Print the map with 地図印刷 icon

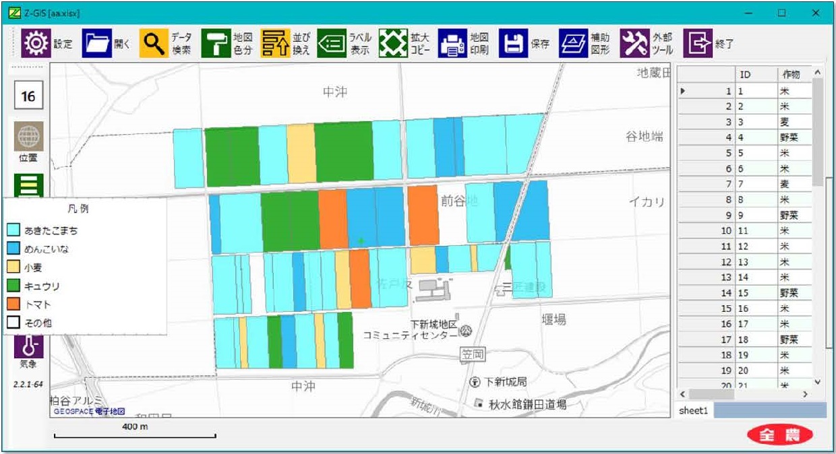452,44
